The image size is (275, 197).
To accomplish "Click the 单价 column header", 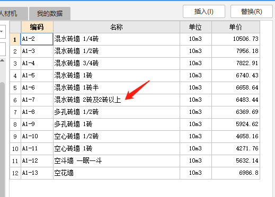I will pos(236,27).
